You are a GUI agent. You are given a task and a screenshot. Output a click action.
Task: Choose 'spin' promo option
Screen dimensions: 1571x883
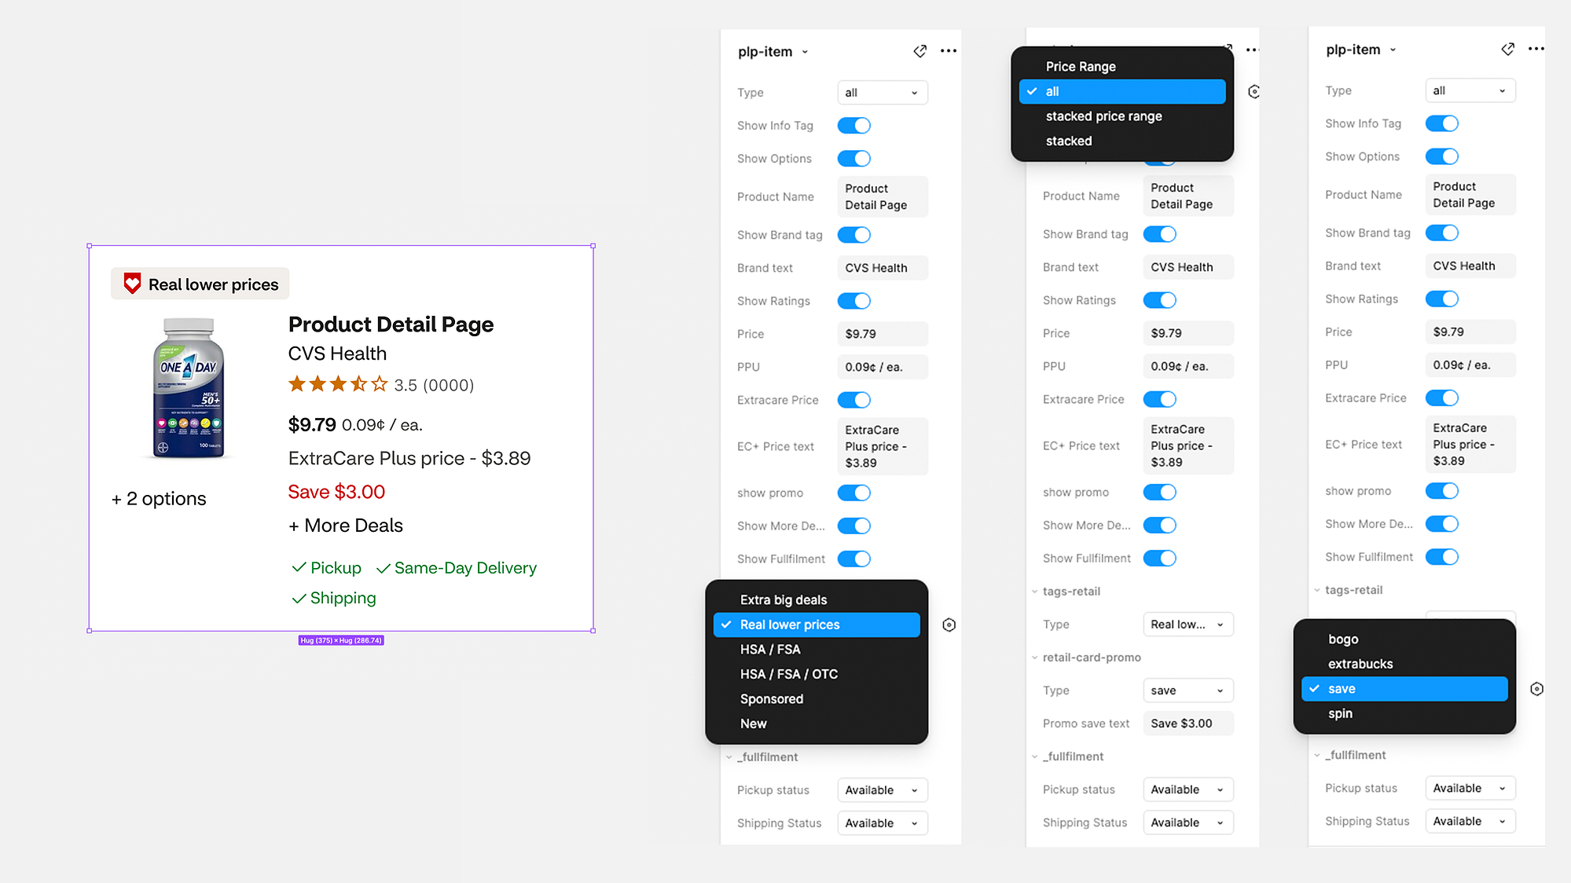click(x=1404, y=713)
